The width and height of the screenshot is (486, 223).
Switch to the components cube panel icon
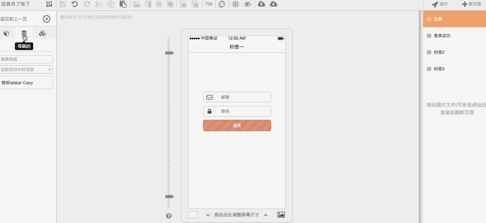(6, 33)
